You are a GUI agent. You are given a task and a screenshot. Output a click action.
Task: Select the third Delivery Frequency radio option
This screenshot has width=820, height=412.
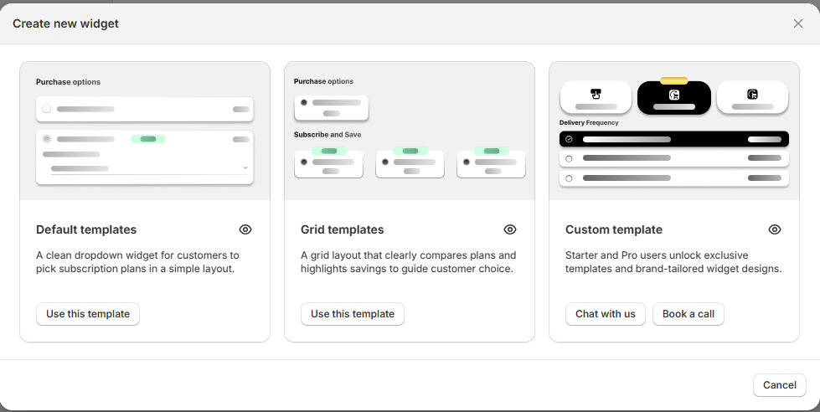point(570,178)
